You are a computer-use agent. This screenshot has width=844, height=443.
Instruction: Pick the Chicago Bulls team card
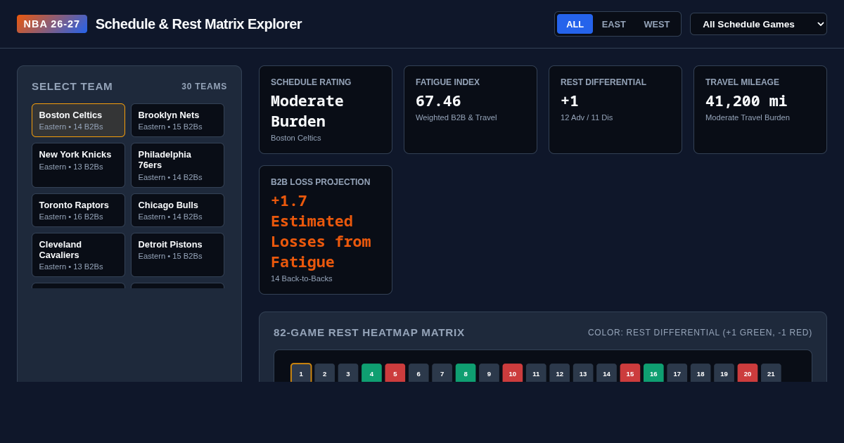point(177,210)
